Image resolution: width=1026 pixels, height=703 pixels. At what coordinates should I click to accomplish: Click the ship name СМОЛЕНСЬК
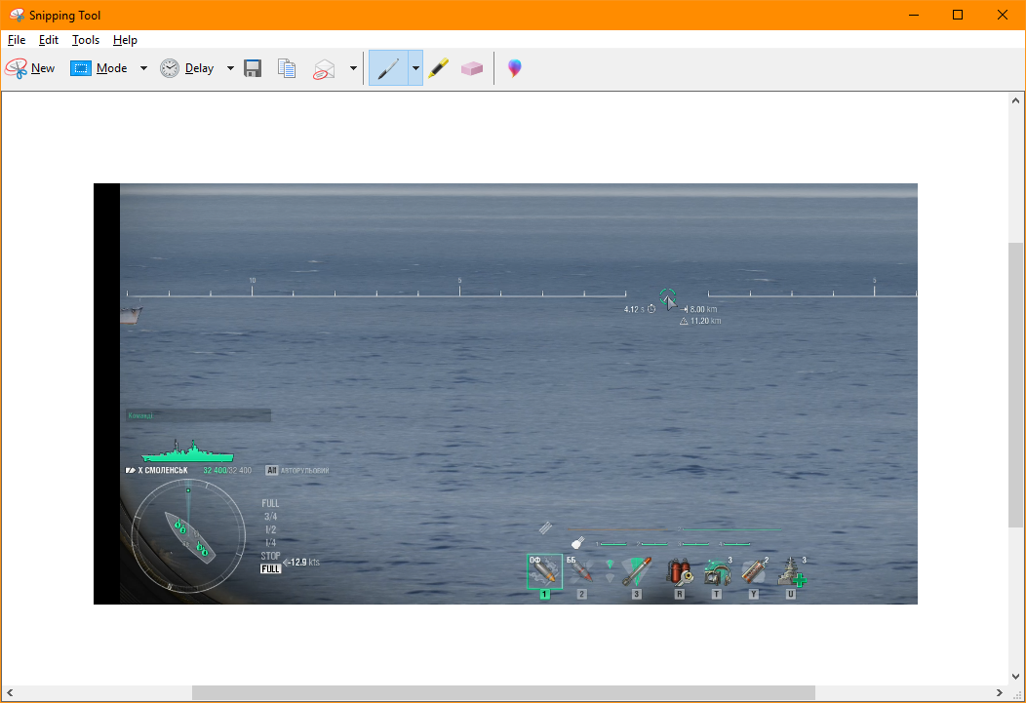(166, 470)
